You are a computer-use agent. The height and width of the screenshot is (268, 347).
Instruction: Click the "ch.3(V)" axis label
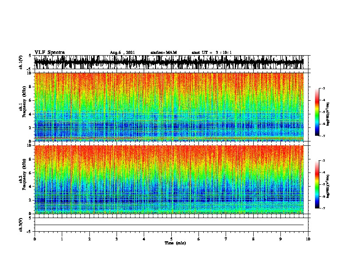click(x=21, y=225)
